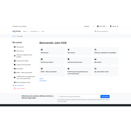Open the Direcciones sidebar item

coord(20,51)
